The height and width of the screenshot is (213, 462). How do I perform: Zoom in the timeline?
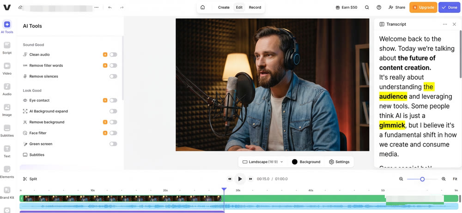(x=444, y=179)
